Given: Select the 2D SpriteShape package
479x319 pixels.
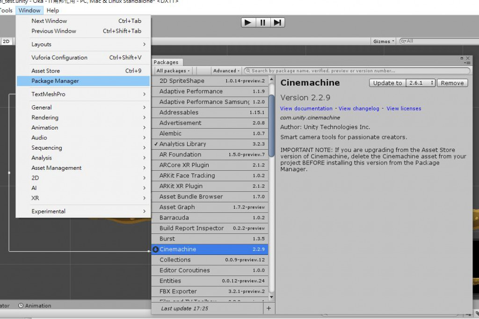Looking at the screenshot, I should coord(210,80).
